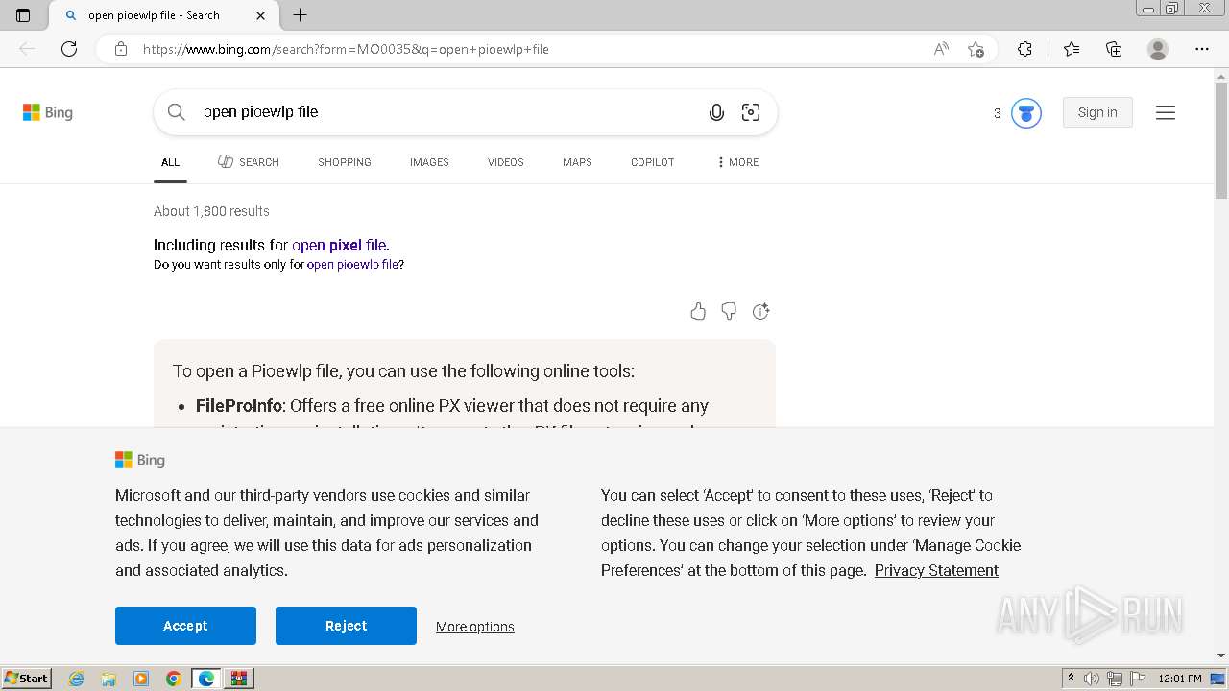The image size is (1229, 691).
Task: Switch to the SHOPPING tab
Action: point(345,162)
